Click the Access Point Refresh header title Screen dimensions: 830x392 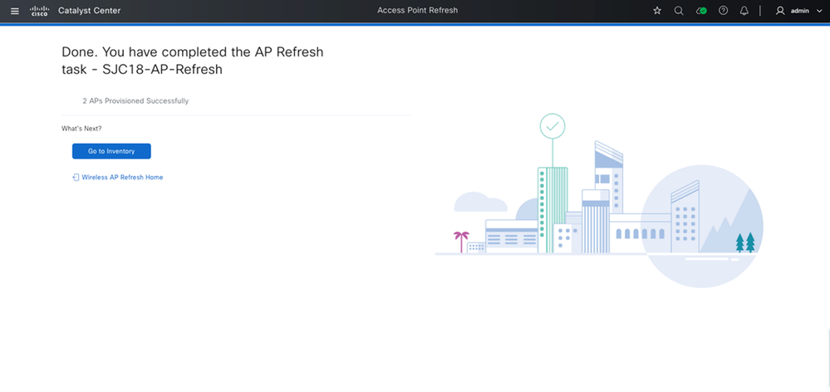click(418, 11)
